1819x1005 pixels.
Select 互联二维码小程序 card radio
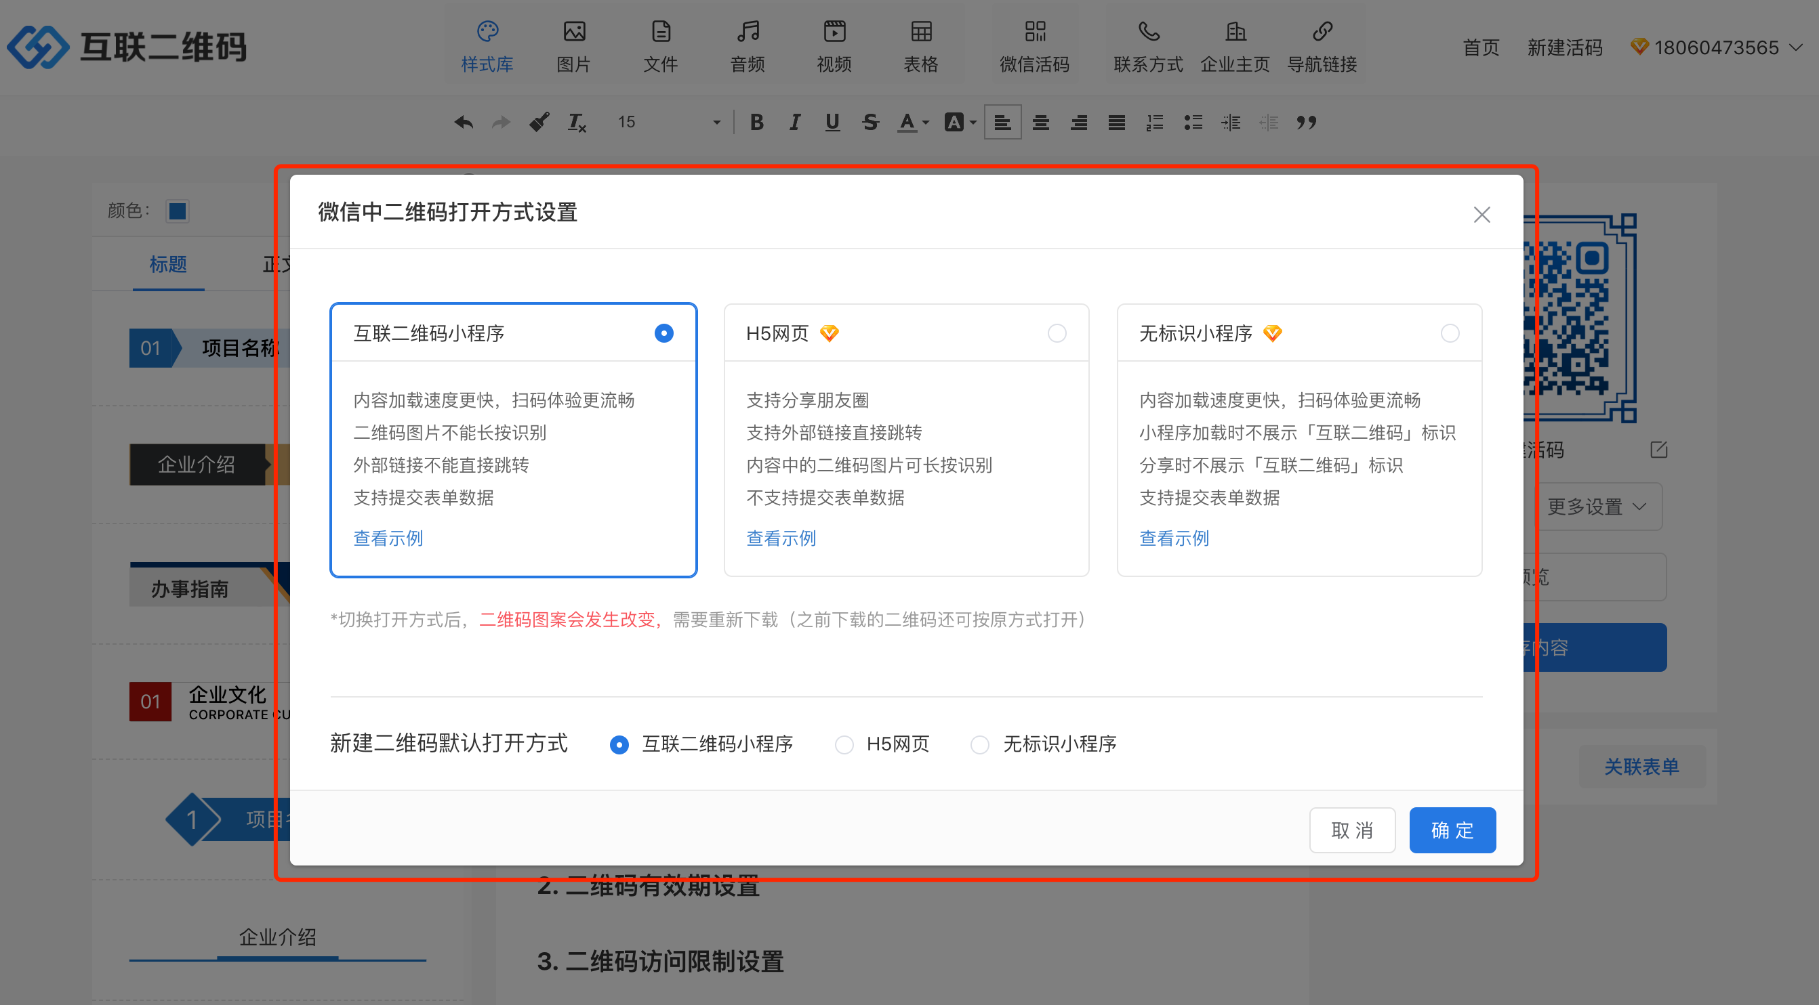pos(663,333)
